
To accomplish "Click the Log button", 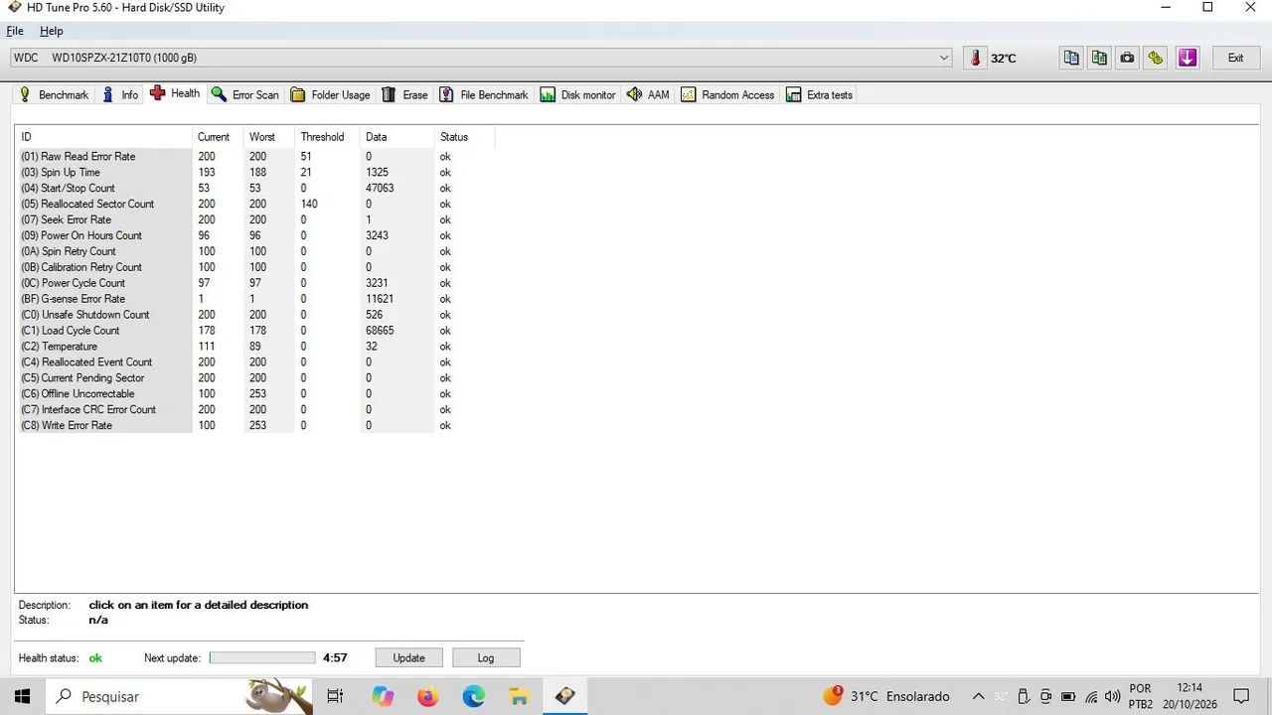I will tap(486, 657).
